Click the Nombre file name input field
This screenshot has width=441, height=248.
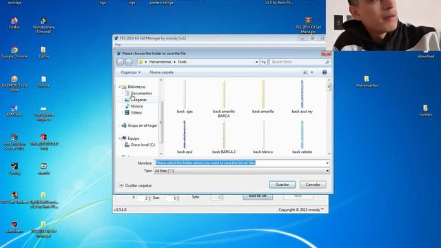pos(242,163)
